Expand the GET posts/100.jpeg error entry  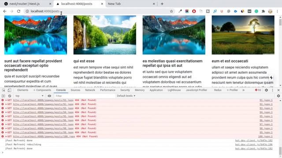tap(6, 136)
